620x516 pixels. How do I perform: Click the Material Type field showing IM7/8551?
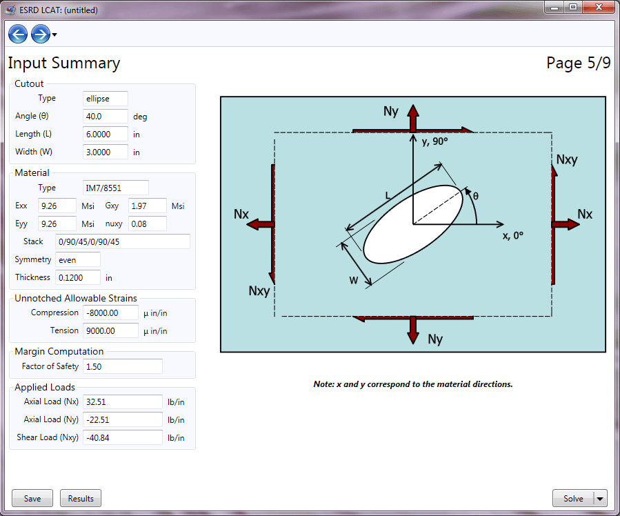[x=115, y=187]
